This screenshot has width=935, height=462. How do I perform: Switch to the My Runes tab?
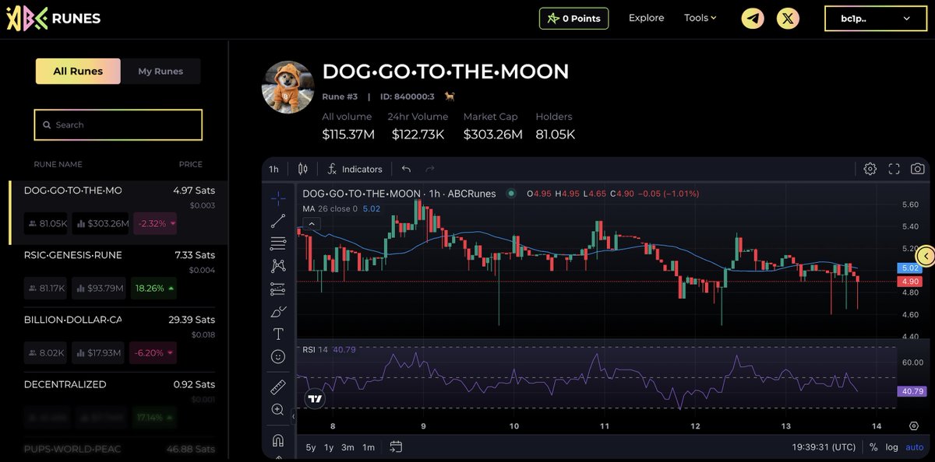point(161,71)
